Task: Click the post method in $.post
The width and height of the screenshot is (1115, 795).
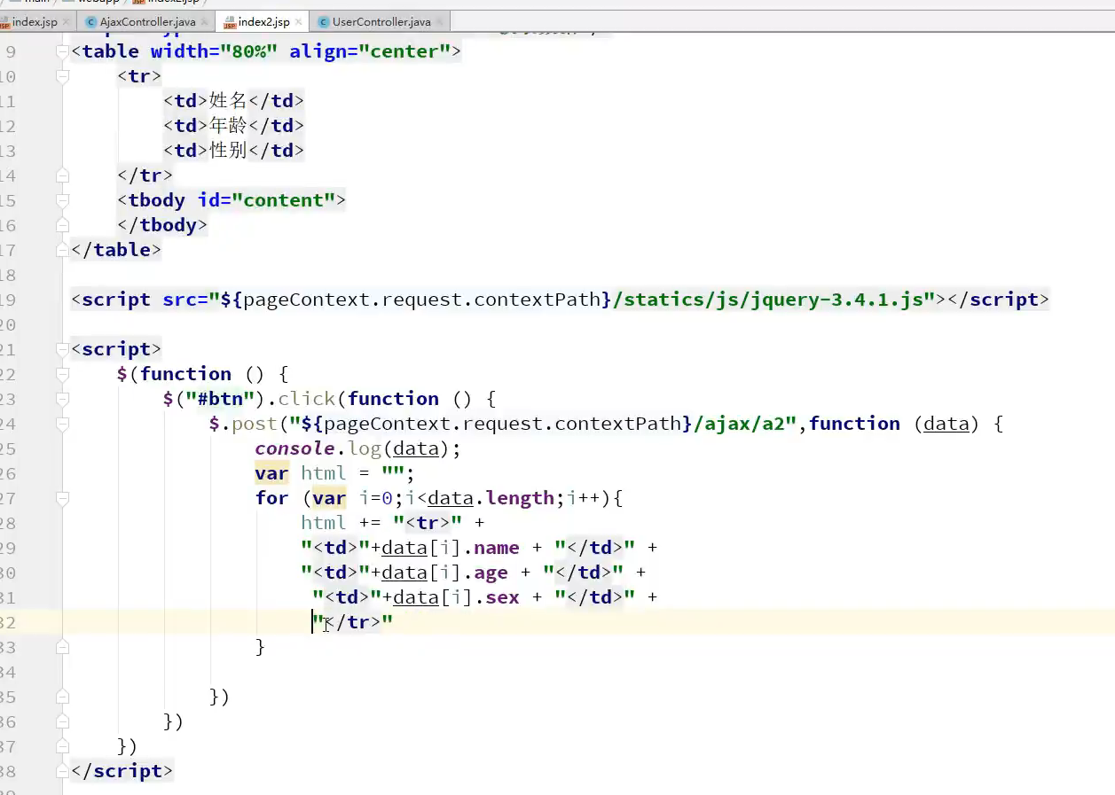Action: 255,424
